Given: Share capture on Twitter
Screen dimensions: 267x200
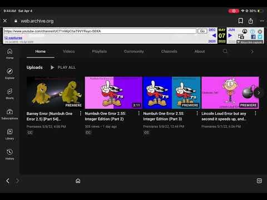Looking at the screenshot, I should coord(260,37).
